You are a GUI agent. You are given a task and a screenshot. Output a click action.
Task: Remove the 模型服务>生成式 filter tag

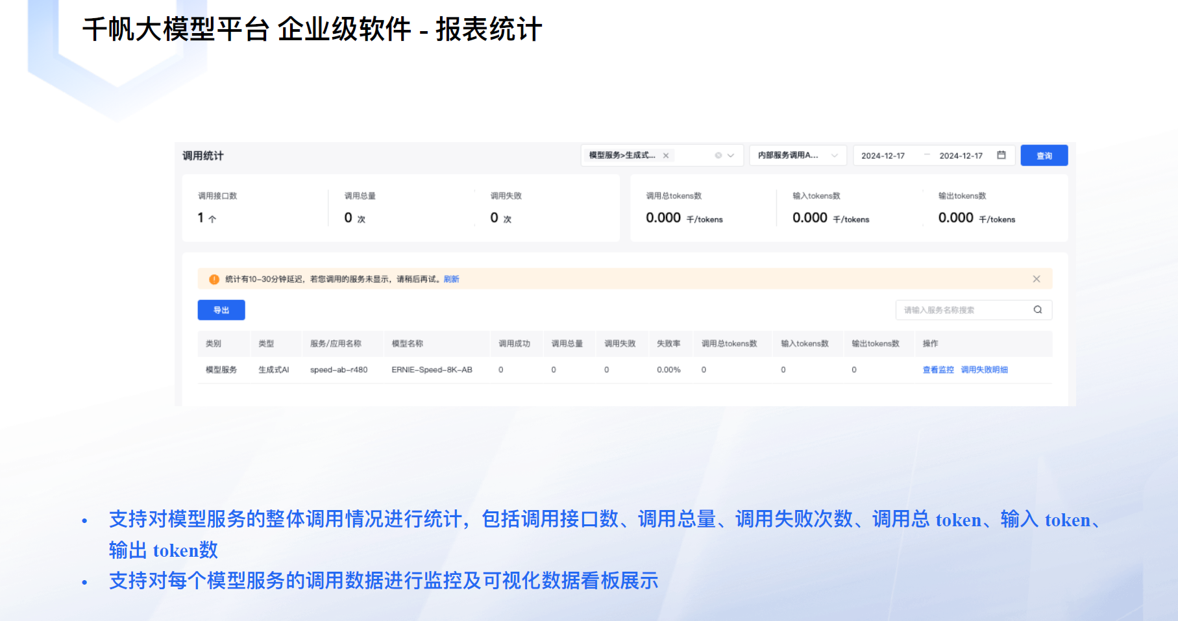pyautogui.click(x=666, y=156)
